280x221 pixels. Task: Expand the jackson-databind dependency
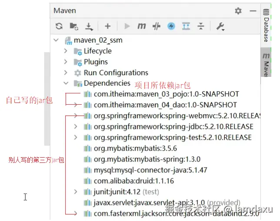coord(76,213)
